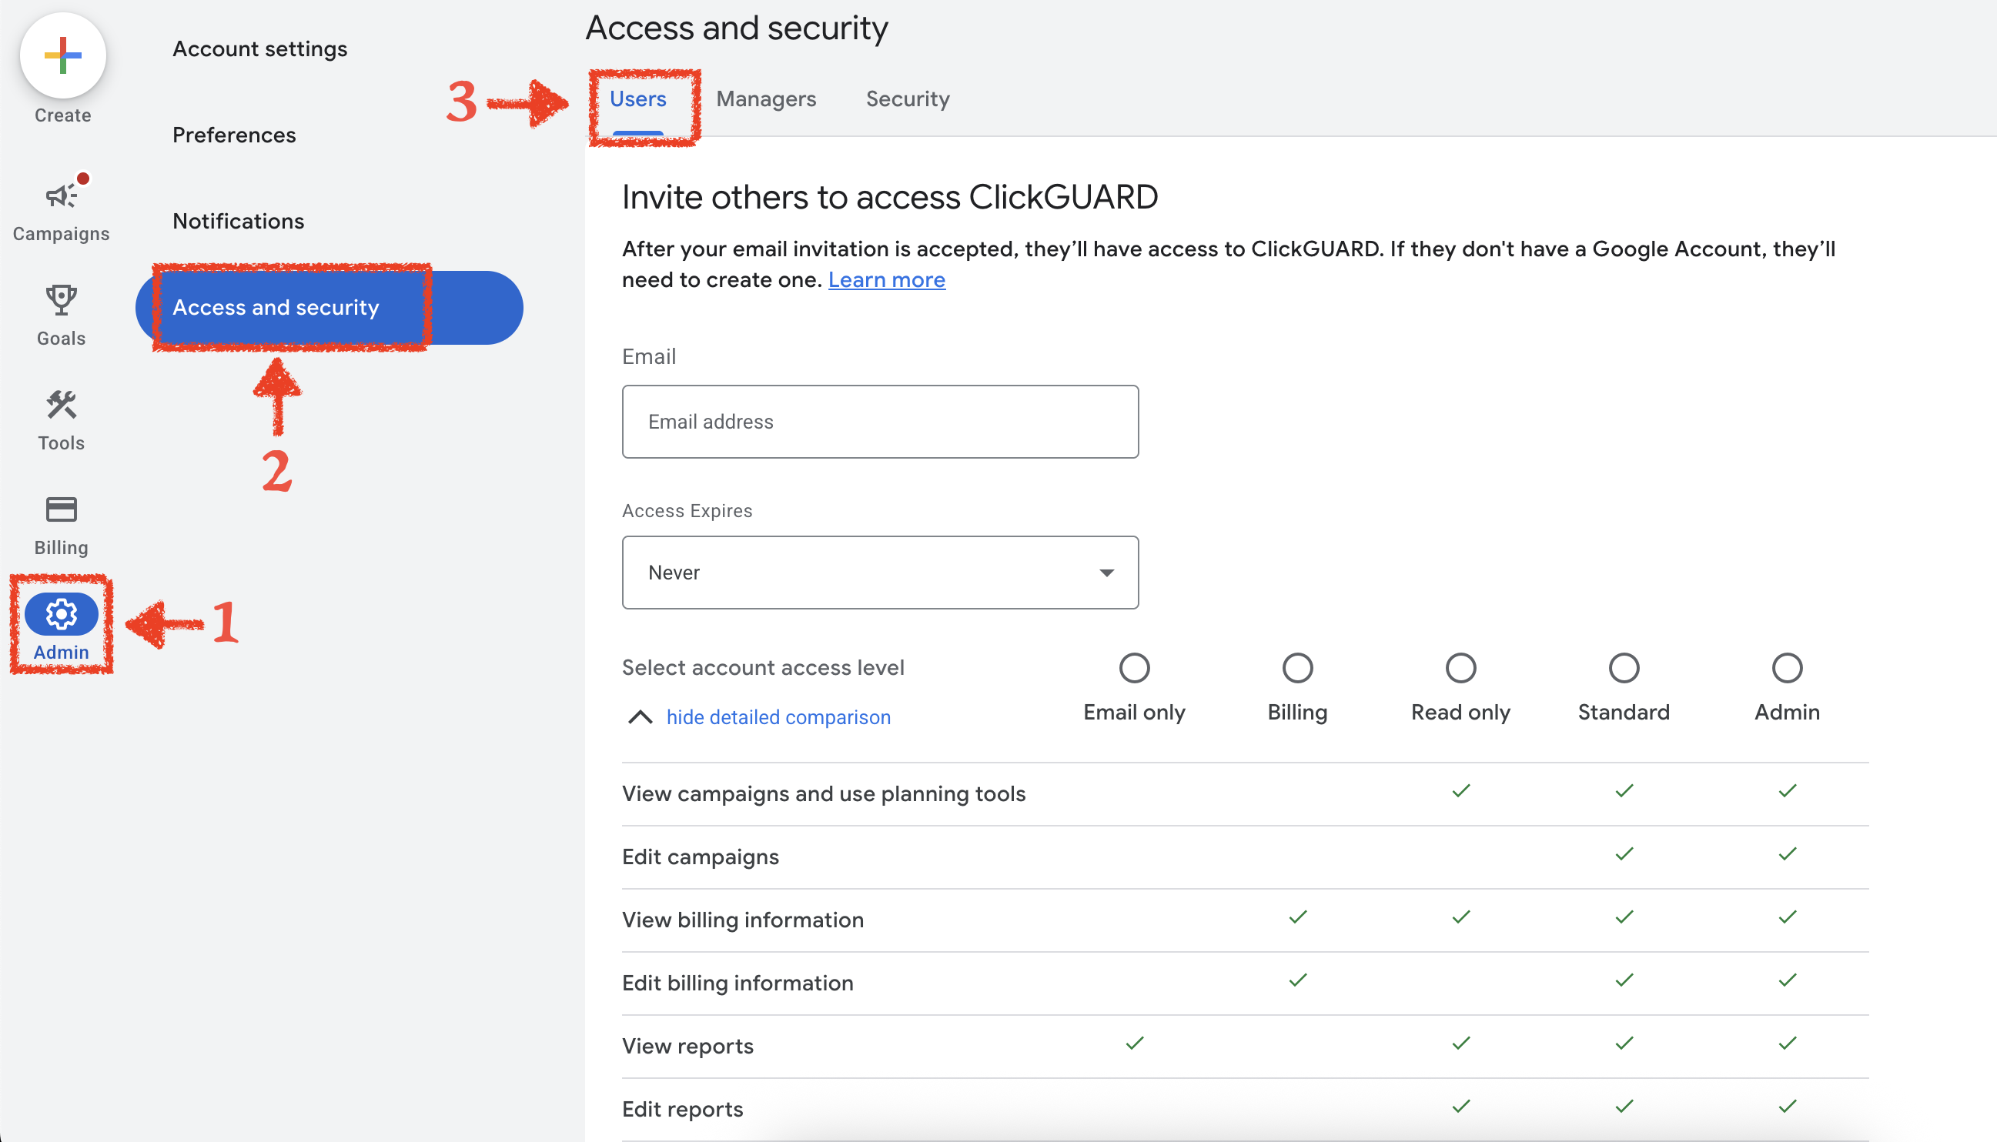
Task: Select the Billing access level radio
Action: point(1297,668)
